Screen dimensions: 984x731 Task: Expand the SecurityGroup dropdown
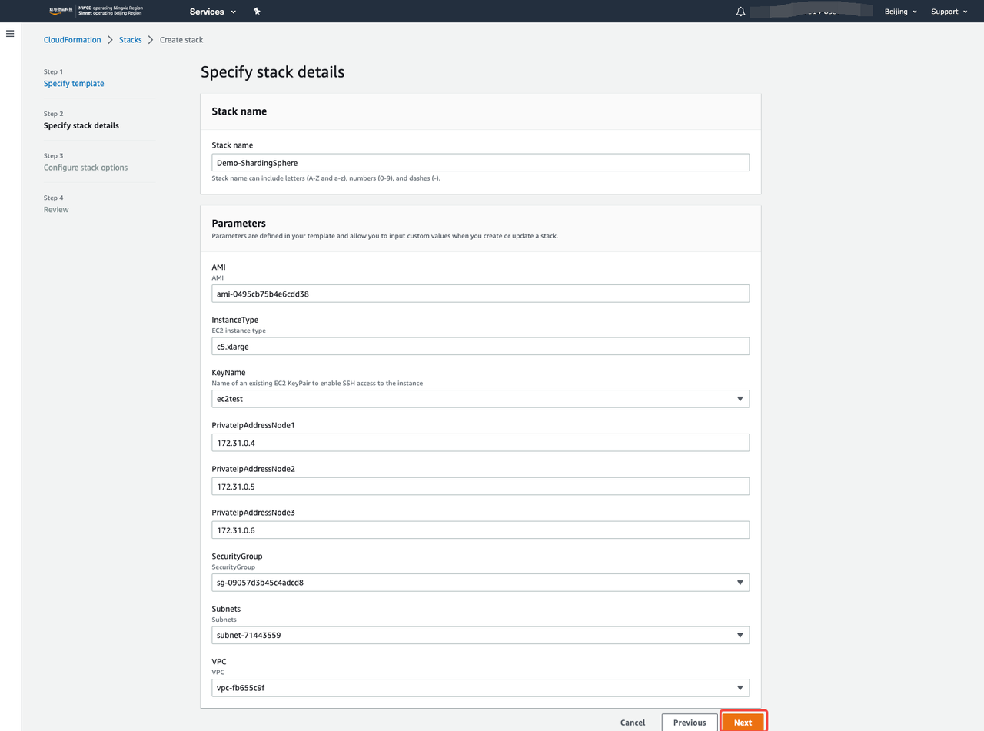(x=480, y=583)
